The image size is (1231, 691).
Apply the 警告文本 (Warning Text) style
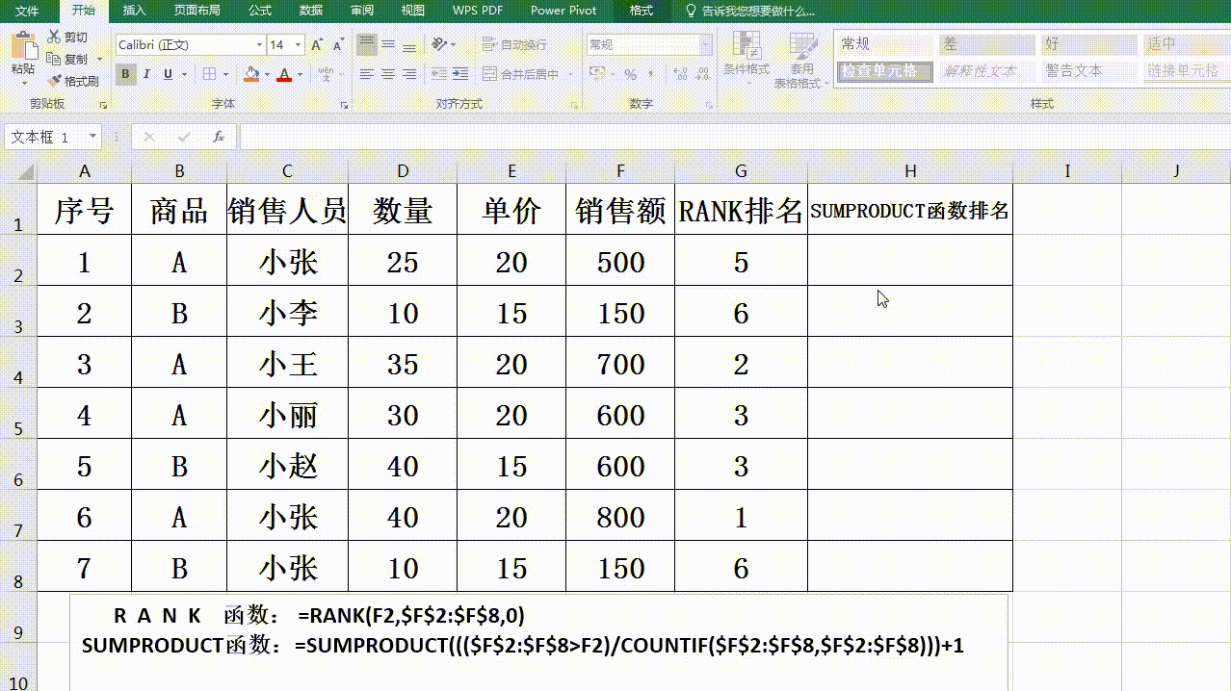click(x=1089, y=71)
